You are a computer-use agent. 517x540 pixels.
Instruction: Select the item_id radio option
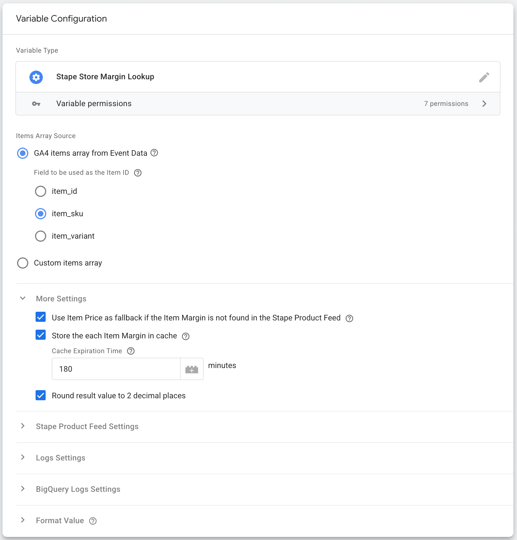41,191
